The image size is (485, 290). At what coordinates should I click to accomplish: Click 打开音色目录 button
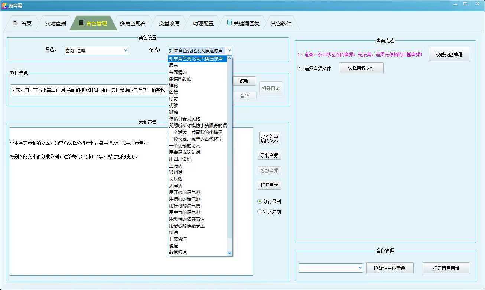point(446,268)
